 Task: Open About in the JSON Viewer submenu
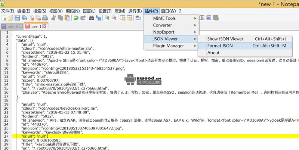tap(245, 53)
